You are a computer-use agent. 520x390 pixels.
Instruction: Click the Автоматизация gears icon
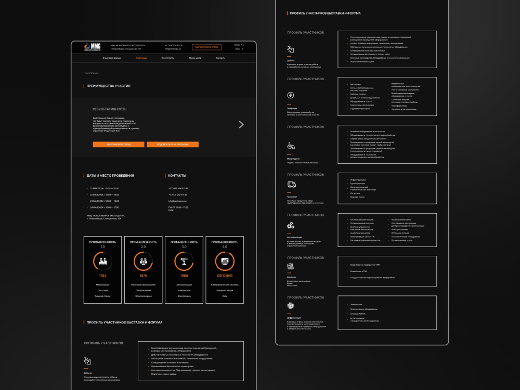(291, 226)
